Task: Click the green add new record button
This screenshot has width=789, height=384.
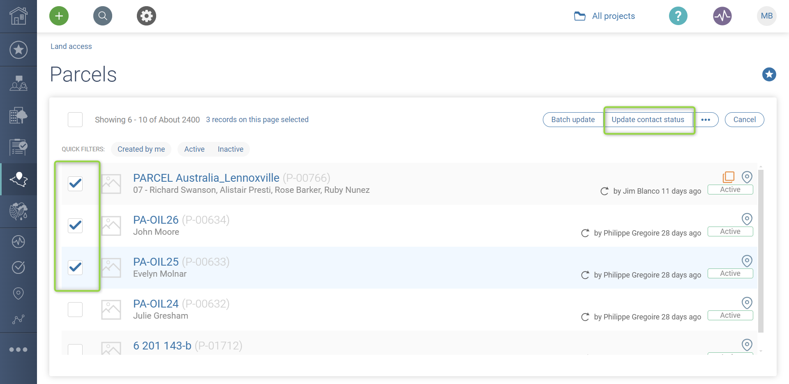Action: click(59, 16)
